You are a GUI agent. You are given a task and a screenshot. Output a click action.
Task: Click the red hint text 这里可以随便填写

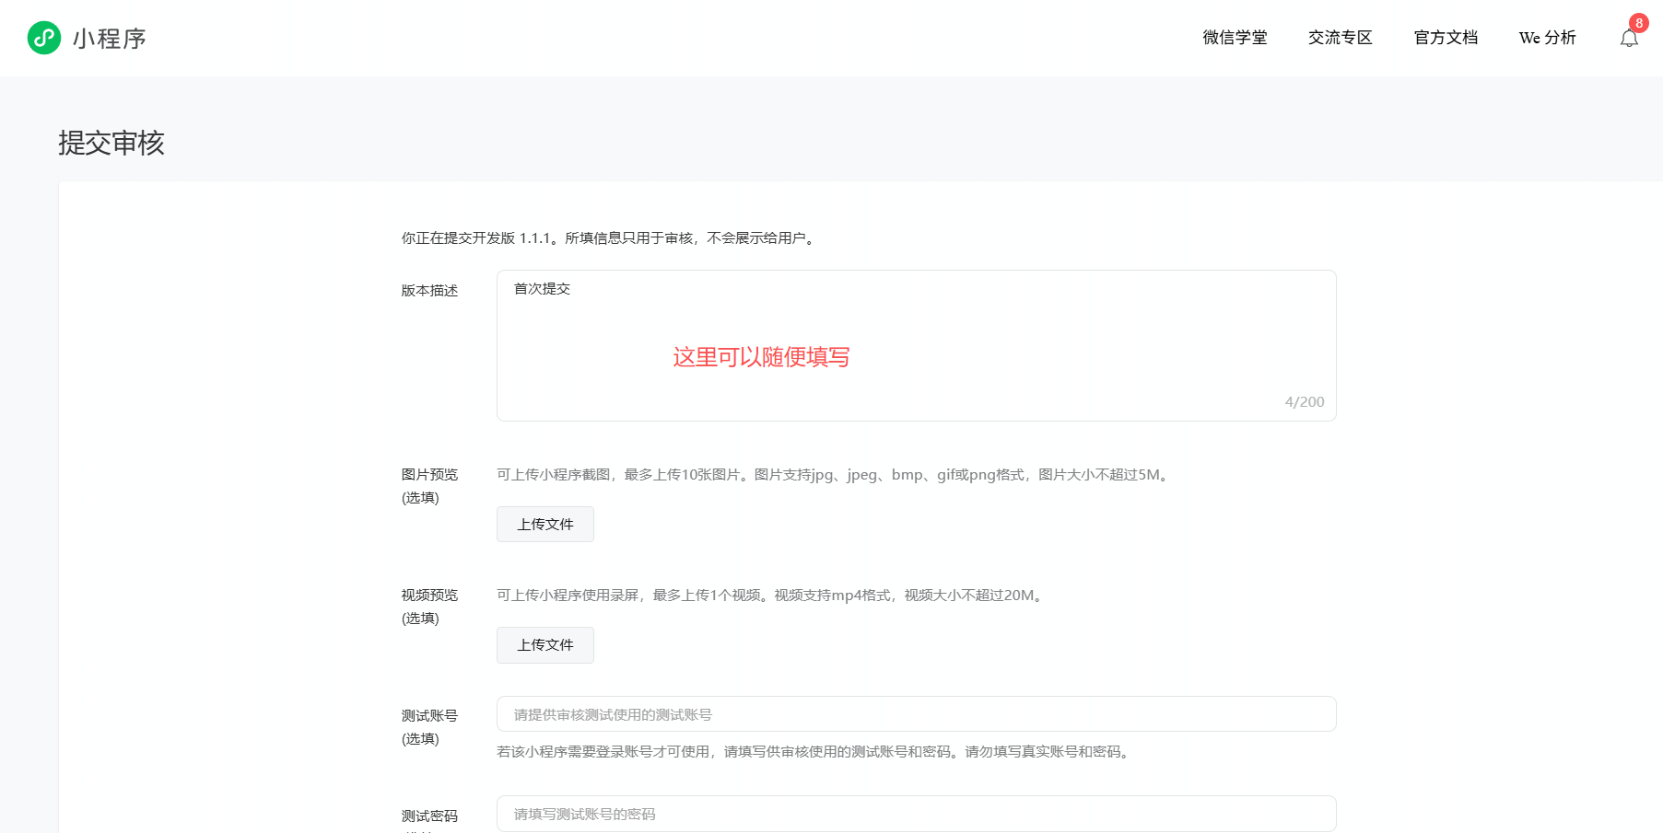tap(762, 357)
